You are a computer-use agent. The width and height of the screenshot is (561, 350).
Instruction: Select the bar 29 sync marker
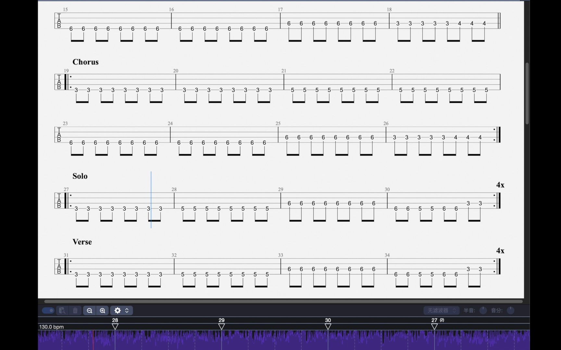pos(221,326)
